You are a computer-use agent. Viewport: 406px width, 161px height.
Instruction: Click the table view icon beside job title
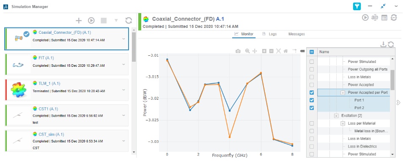384,18
